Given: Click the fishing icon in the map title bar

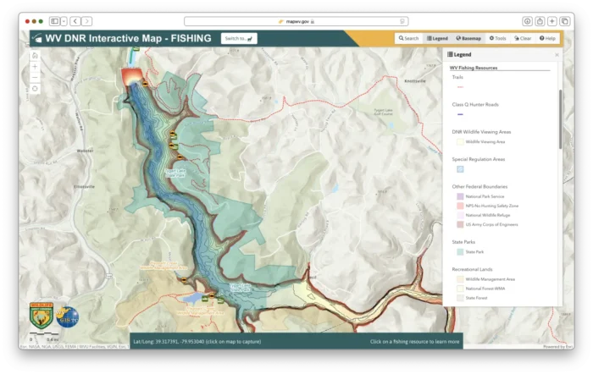Looking at the screenshot, I should pos(37,38).
